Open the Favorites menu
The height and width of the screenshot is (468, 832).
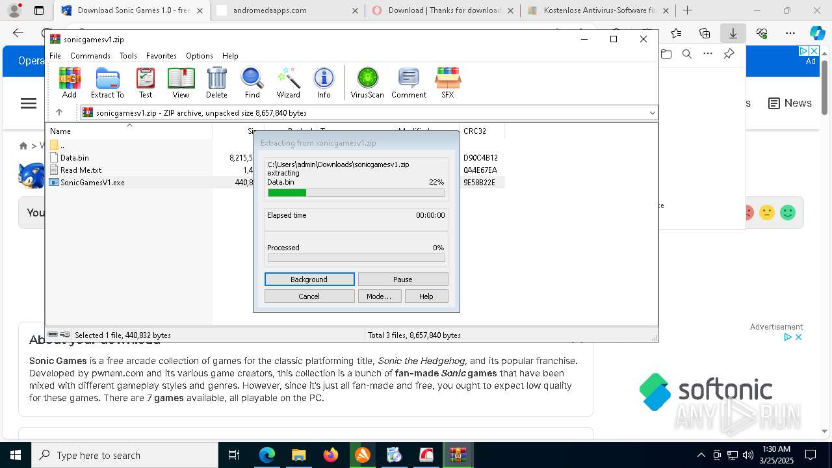tap(161, 56)
